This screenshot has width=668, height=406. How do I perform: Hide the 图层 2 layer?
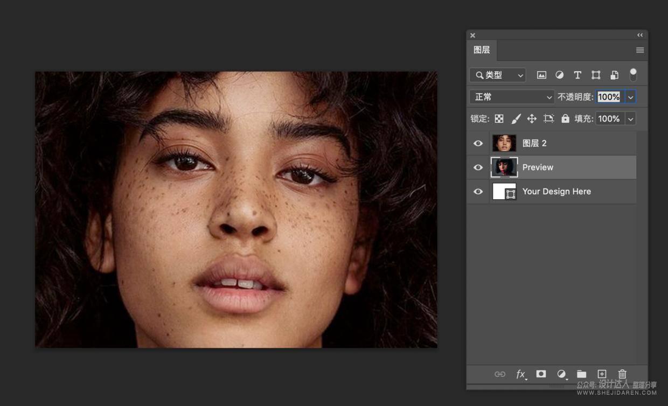point(478,143)
